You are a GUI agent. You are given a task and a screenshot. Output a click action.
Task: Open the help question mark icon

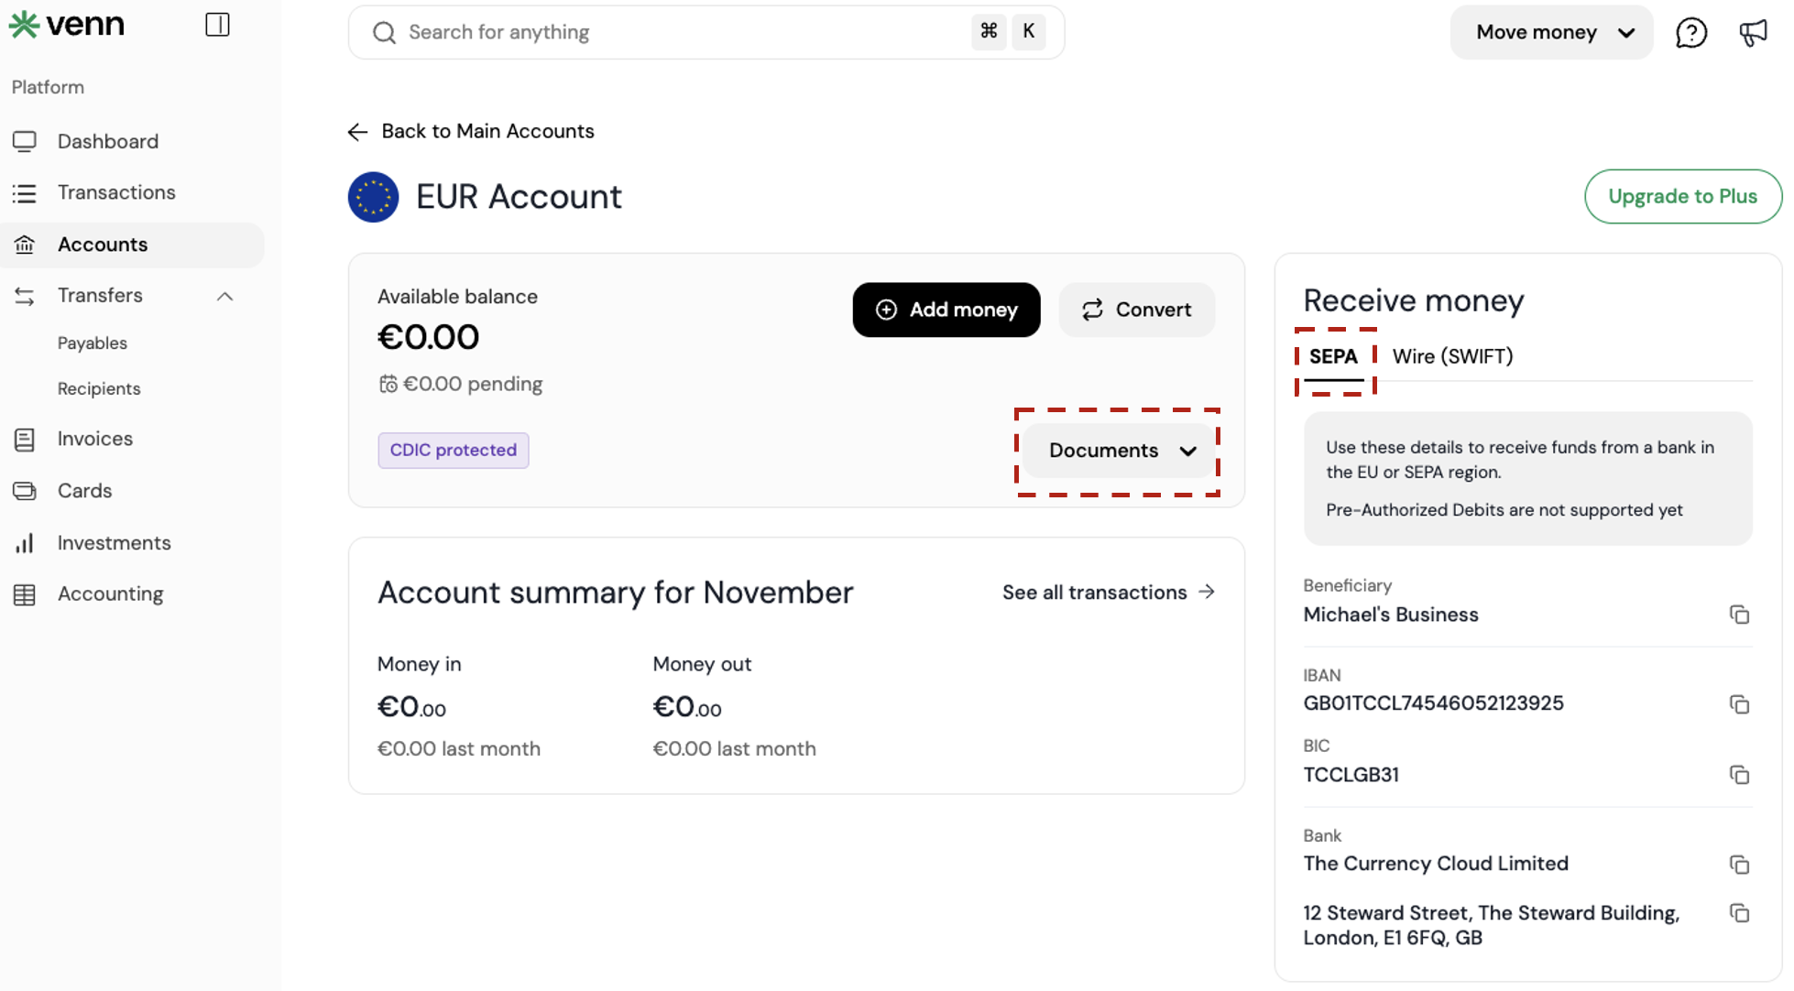pyautogui.click(x=1690, y=33)
